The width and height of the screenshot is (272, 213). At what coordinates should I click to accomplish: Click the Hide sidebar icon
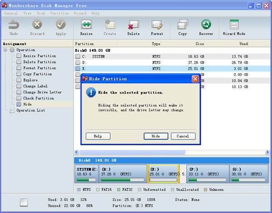click(19, 104)
